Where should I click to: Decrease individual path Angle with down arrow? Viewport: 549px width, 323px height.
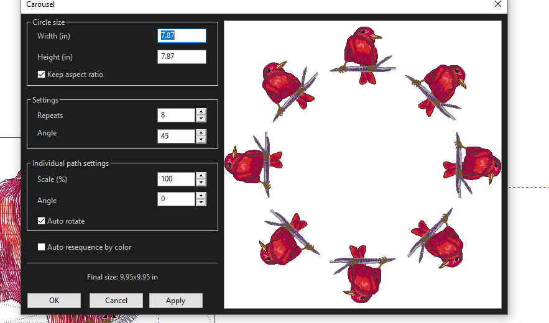[x=201, y=202]
